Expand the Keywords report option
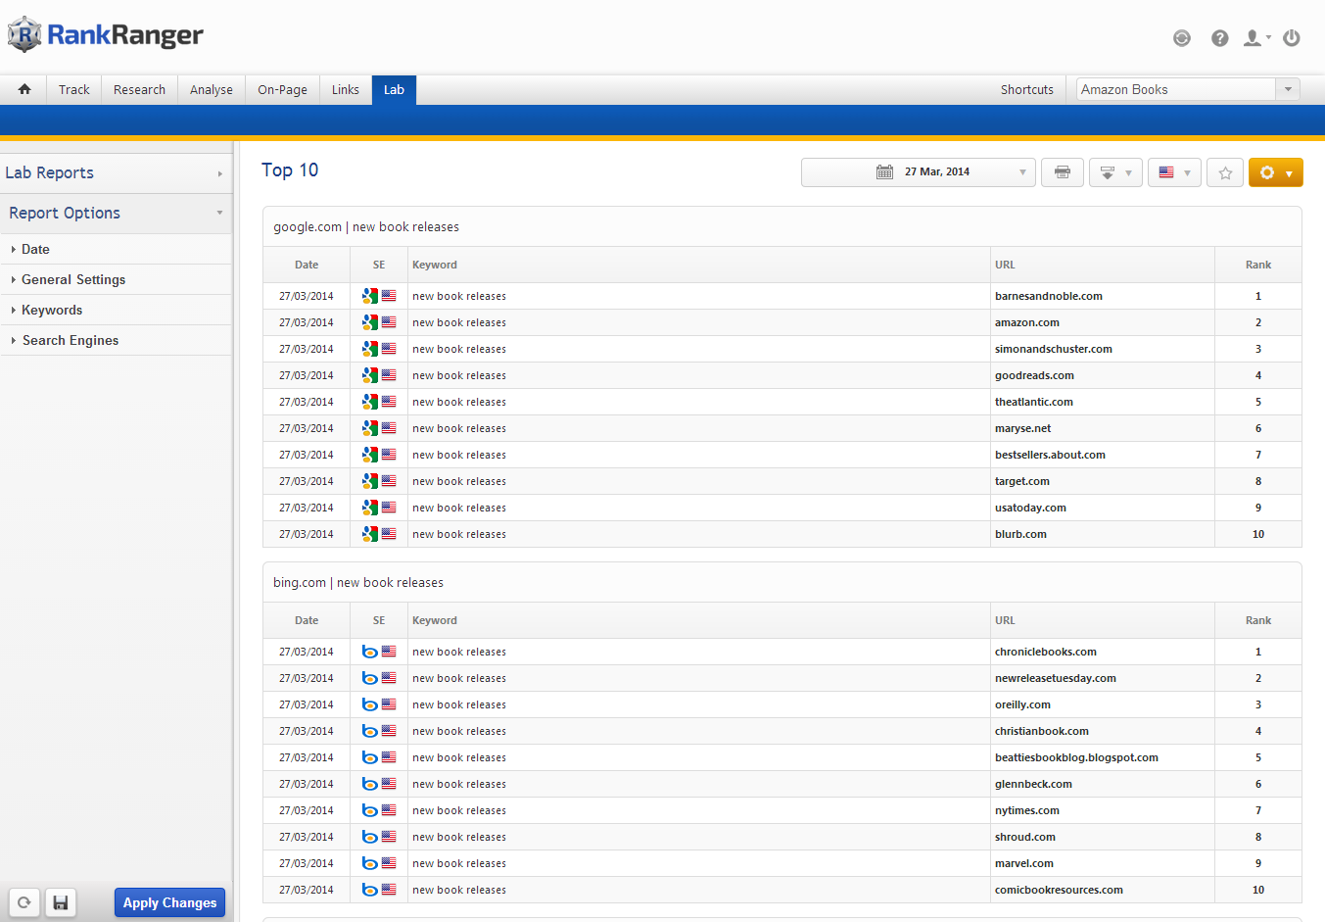The width and height of the screenshot is (1325, 922). click(52, 310)
